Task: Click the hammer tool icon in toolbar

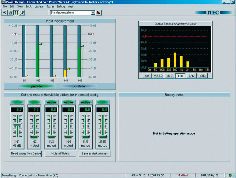Action: pos(5,13)
